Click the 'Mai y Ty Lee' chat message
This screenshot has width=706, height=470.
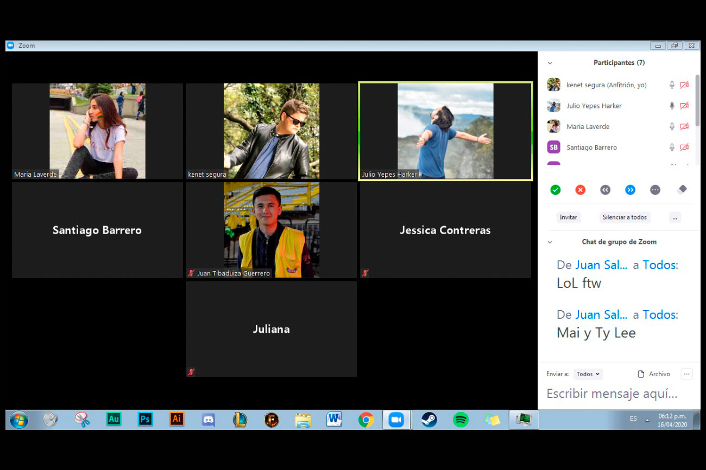pyautogui.click(x=596, y=333)
